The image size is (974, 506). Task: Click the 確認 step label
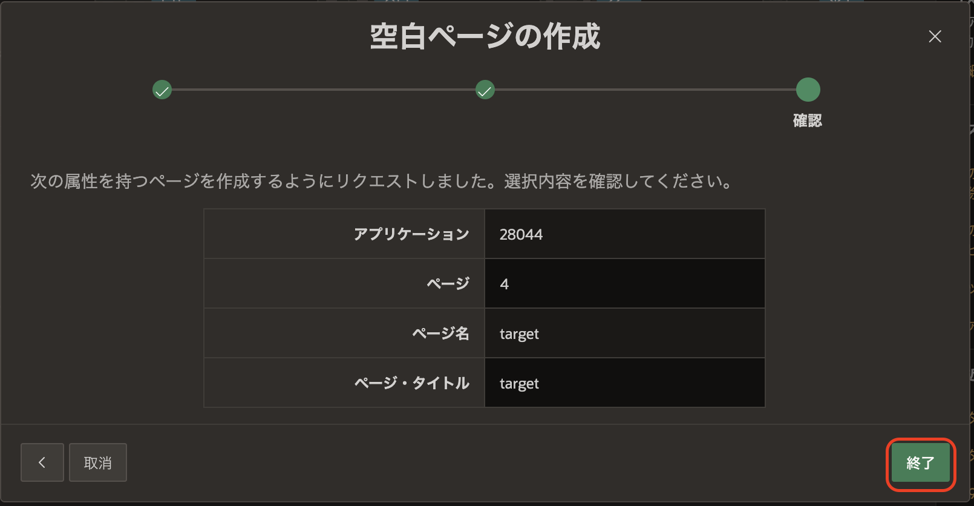coord(808,120)
